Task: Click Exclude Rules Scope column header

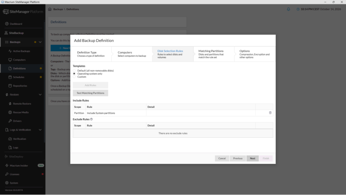Action: (x=79, y=125)
